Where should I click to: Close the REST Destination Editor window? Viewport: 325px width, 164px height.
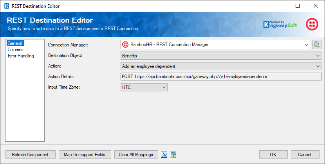pos(316,6)
